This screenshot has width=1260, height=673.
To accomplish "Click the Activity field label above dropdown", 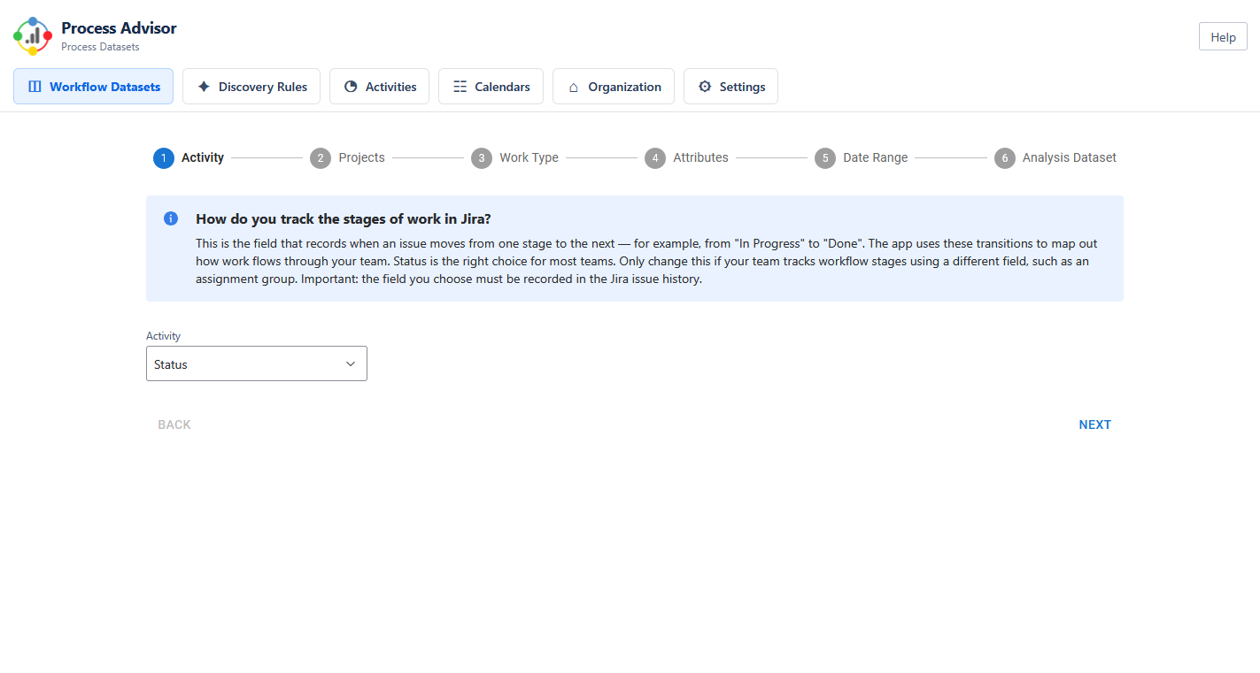I will [163, 336].
